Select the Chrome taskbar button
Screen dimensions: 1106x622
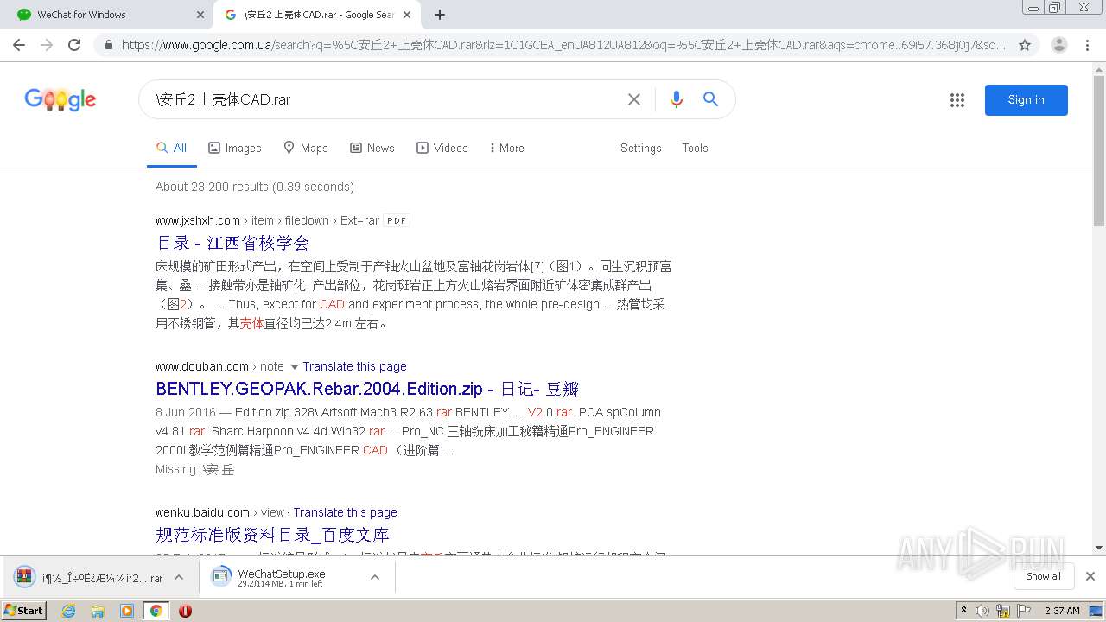pyautogui.click(x=156, y=611)
